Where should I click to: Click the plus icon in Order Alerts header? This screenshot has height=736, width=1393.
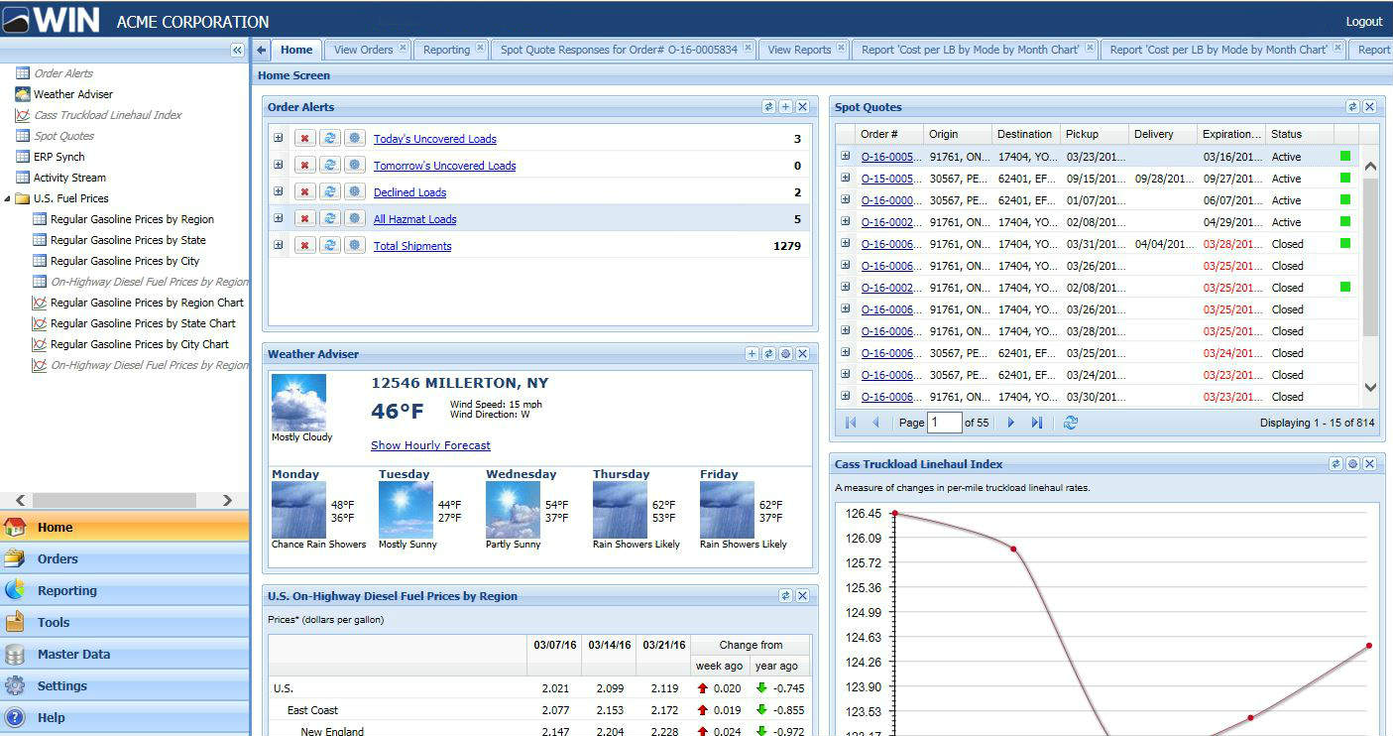pyautogui.click(x=785, y=107)
